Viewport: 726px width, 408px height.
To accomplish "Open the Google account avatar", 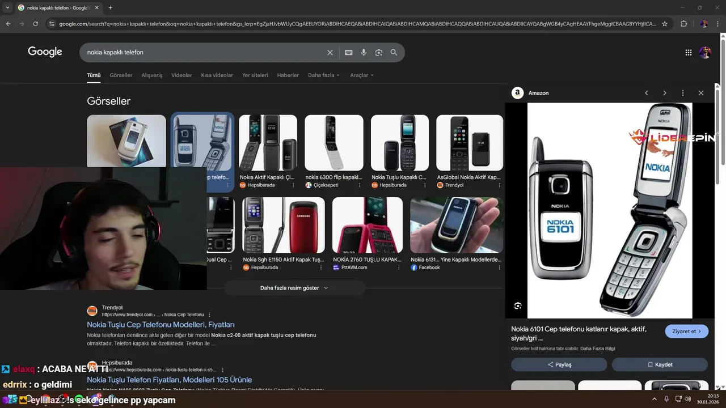I will (x=705, y=52).
